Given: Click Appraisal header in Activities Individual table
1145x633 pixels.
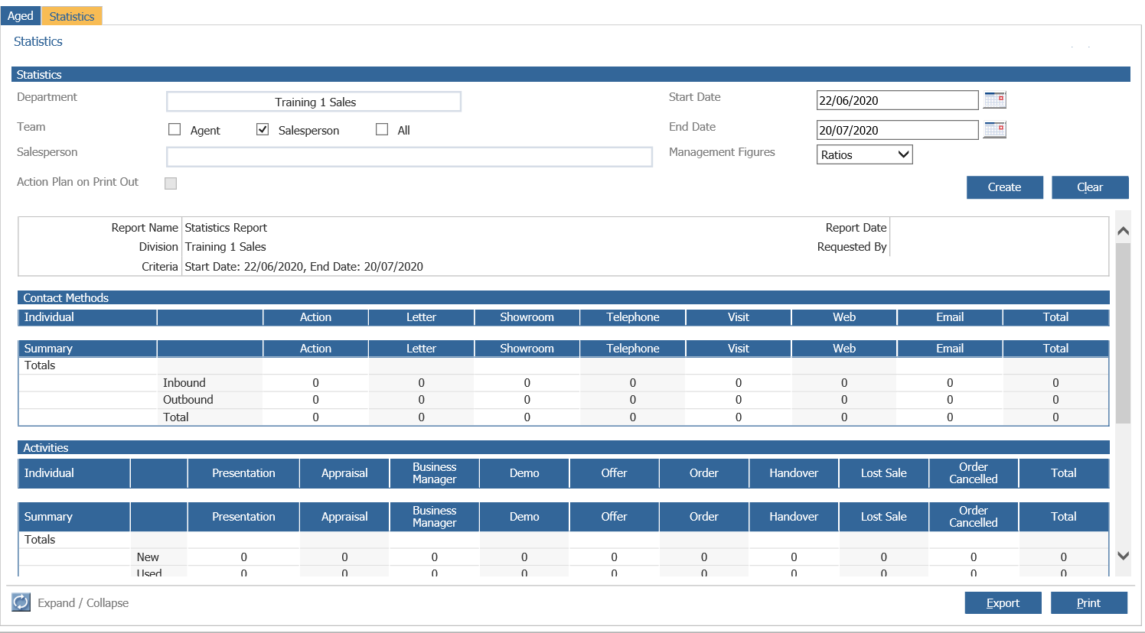Looking at the screenshot, I should point(344,473).
